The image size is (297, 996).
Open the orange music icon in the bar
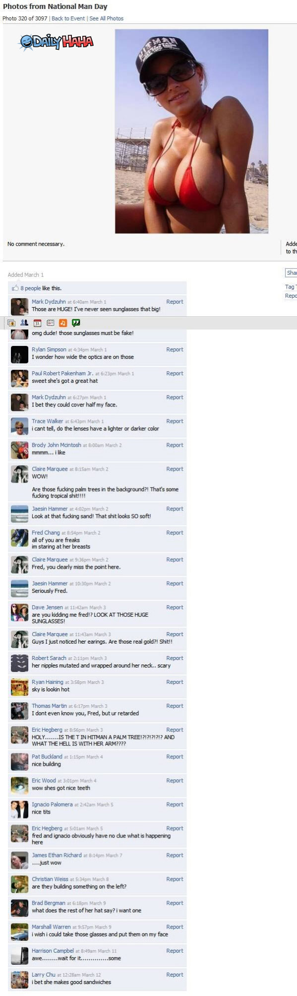[63, 323]
